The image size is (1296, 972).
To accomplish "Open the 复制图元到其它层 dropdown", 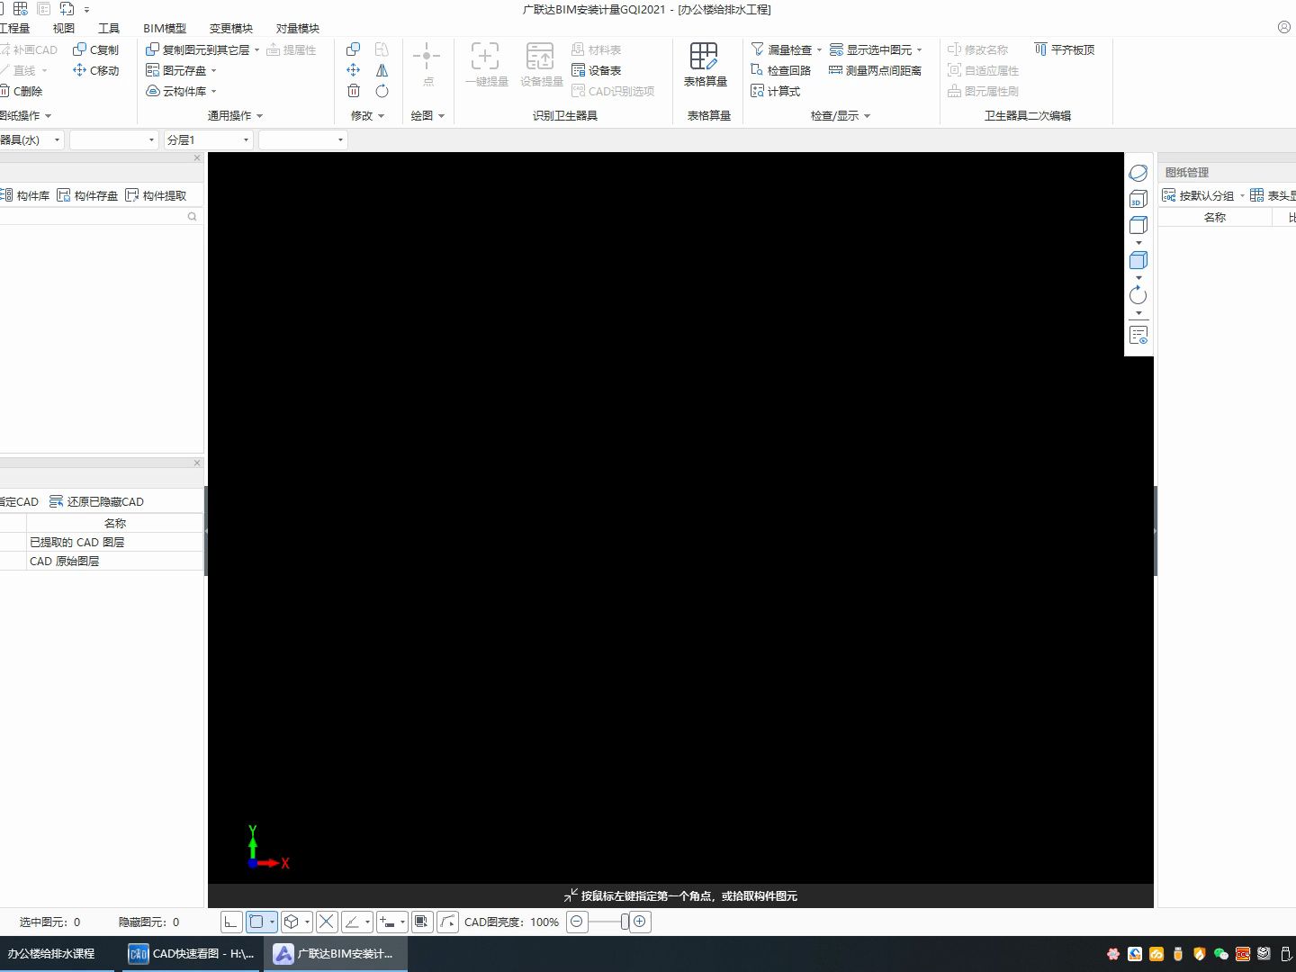I will (256, 49).
